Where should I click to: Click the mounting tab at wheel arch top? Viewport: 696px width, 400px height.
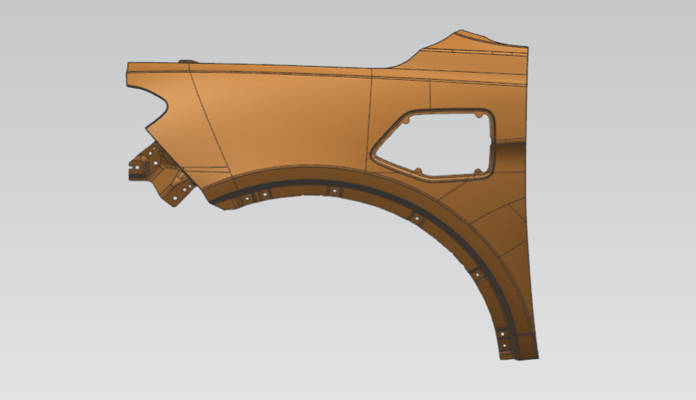click(x=334, y=192)
